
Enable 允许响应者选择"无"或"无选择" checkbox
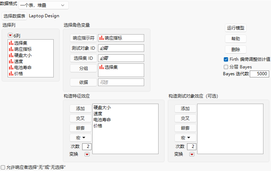(3, 167)
